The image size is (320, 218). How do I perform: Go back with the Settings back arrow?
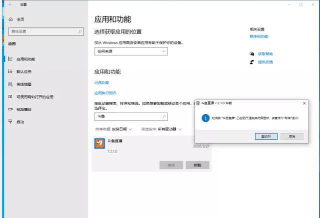tap(10, 4)
